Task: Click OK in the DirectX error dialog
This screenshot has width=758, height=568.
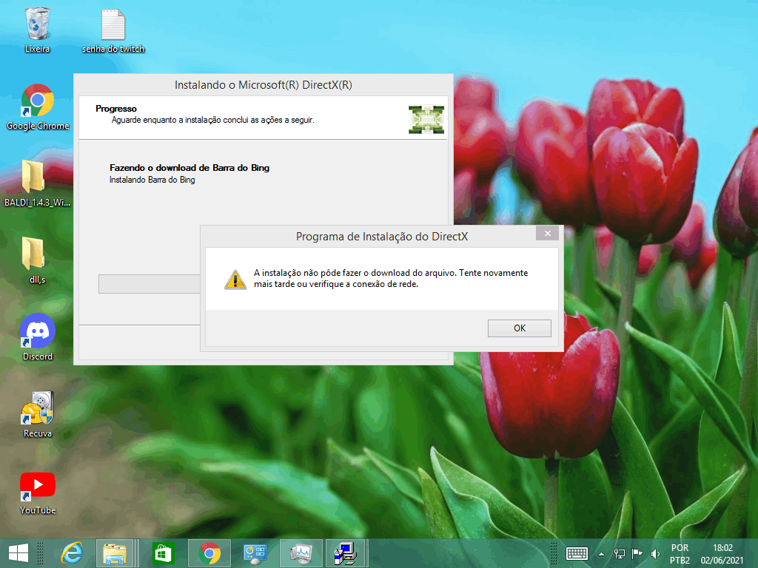Action: click(x=519, y=328)
